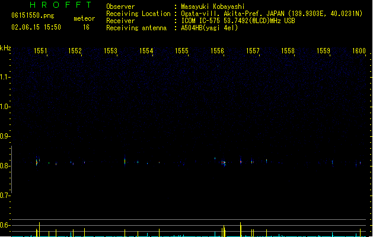Click the Receiver label
The height and width of the screenshot is (237, 373).
click(120, 21)
